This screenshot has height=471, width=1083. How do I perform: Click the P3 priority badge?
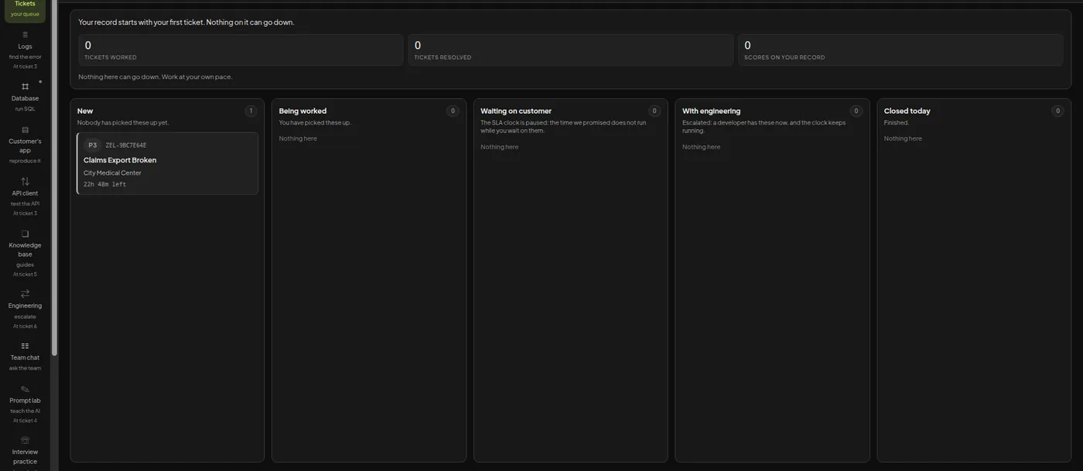(93, 145)
